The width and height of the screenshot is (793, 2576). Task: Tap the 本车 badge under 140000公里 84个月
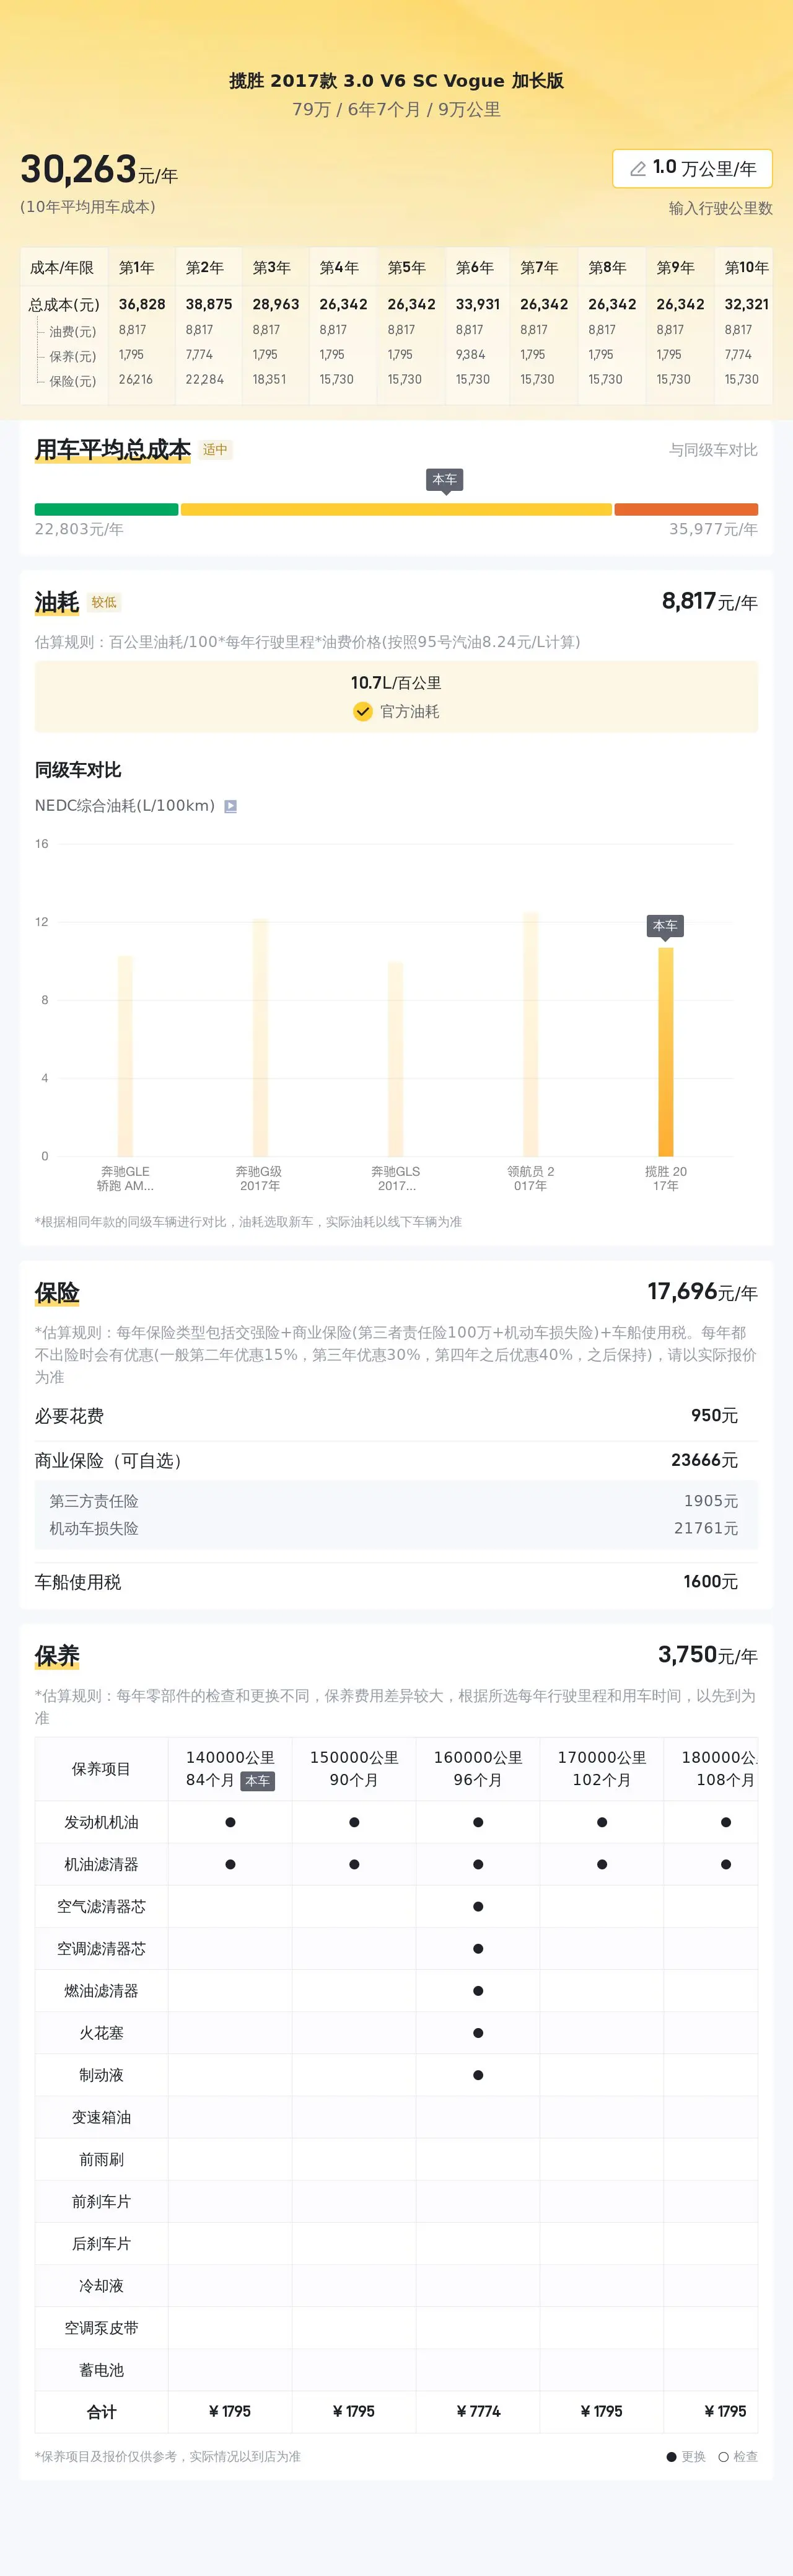(x=257, y=1781)
